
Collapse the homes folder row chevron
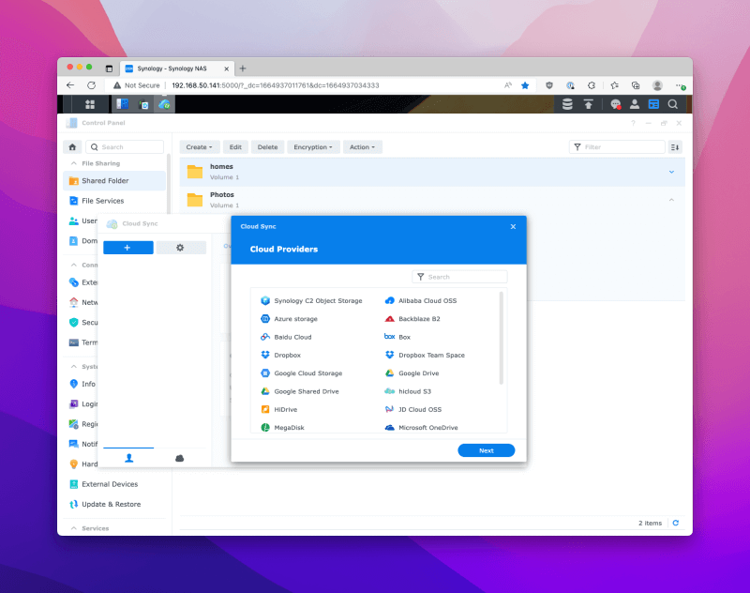pyautogui.click(x=672, y=172)
